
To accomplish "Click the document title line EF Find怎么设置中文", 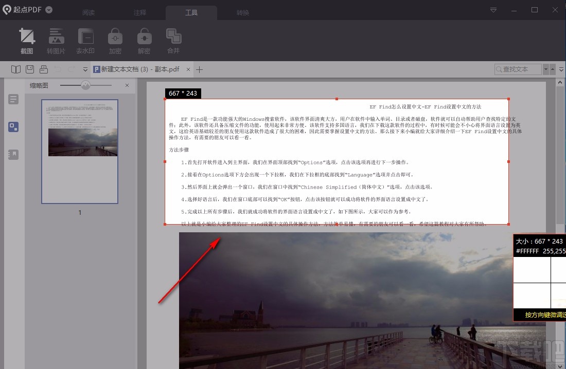I will (x=425, y=107).
